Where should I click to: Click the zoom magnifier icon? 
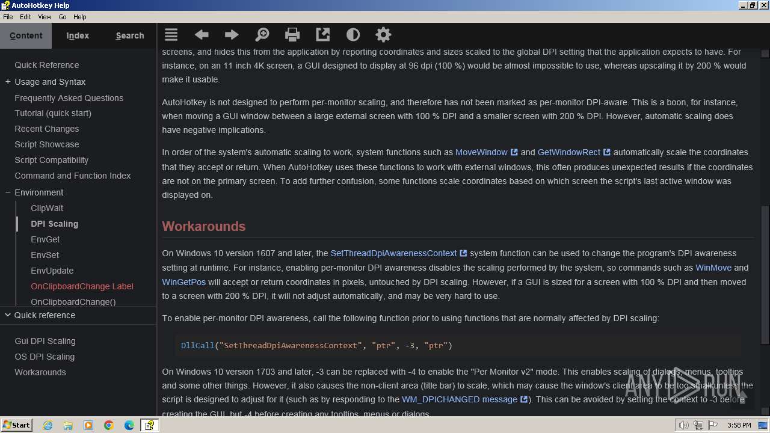[262, 35]
